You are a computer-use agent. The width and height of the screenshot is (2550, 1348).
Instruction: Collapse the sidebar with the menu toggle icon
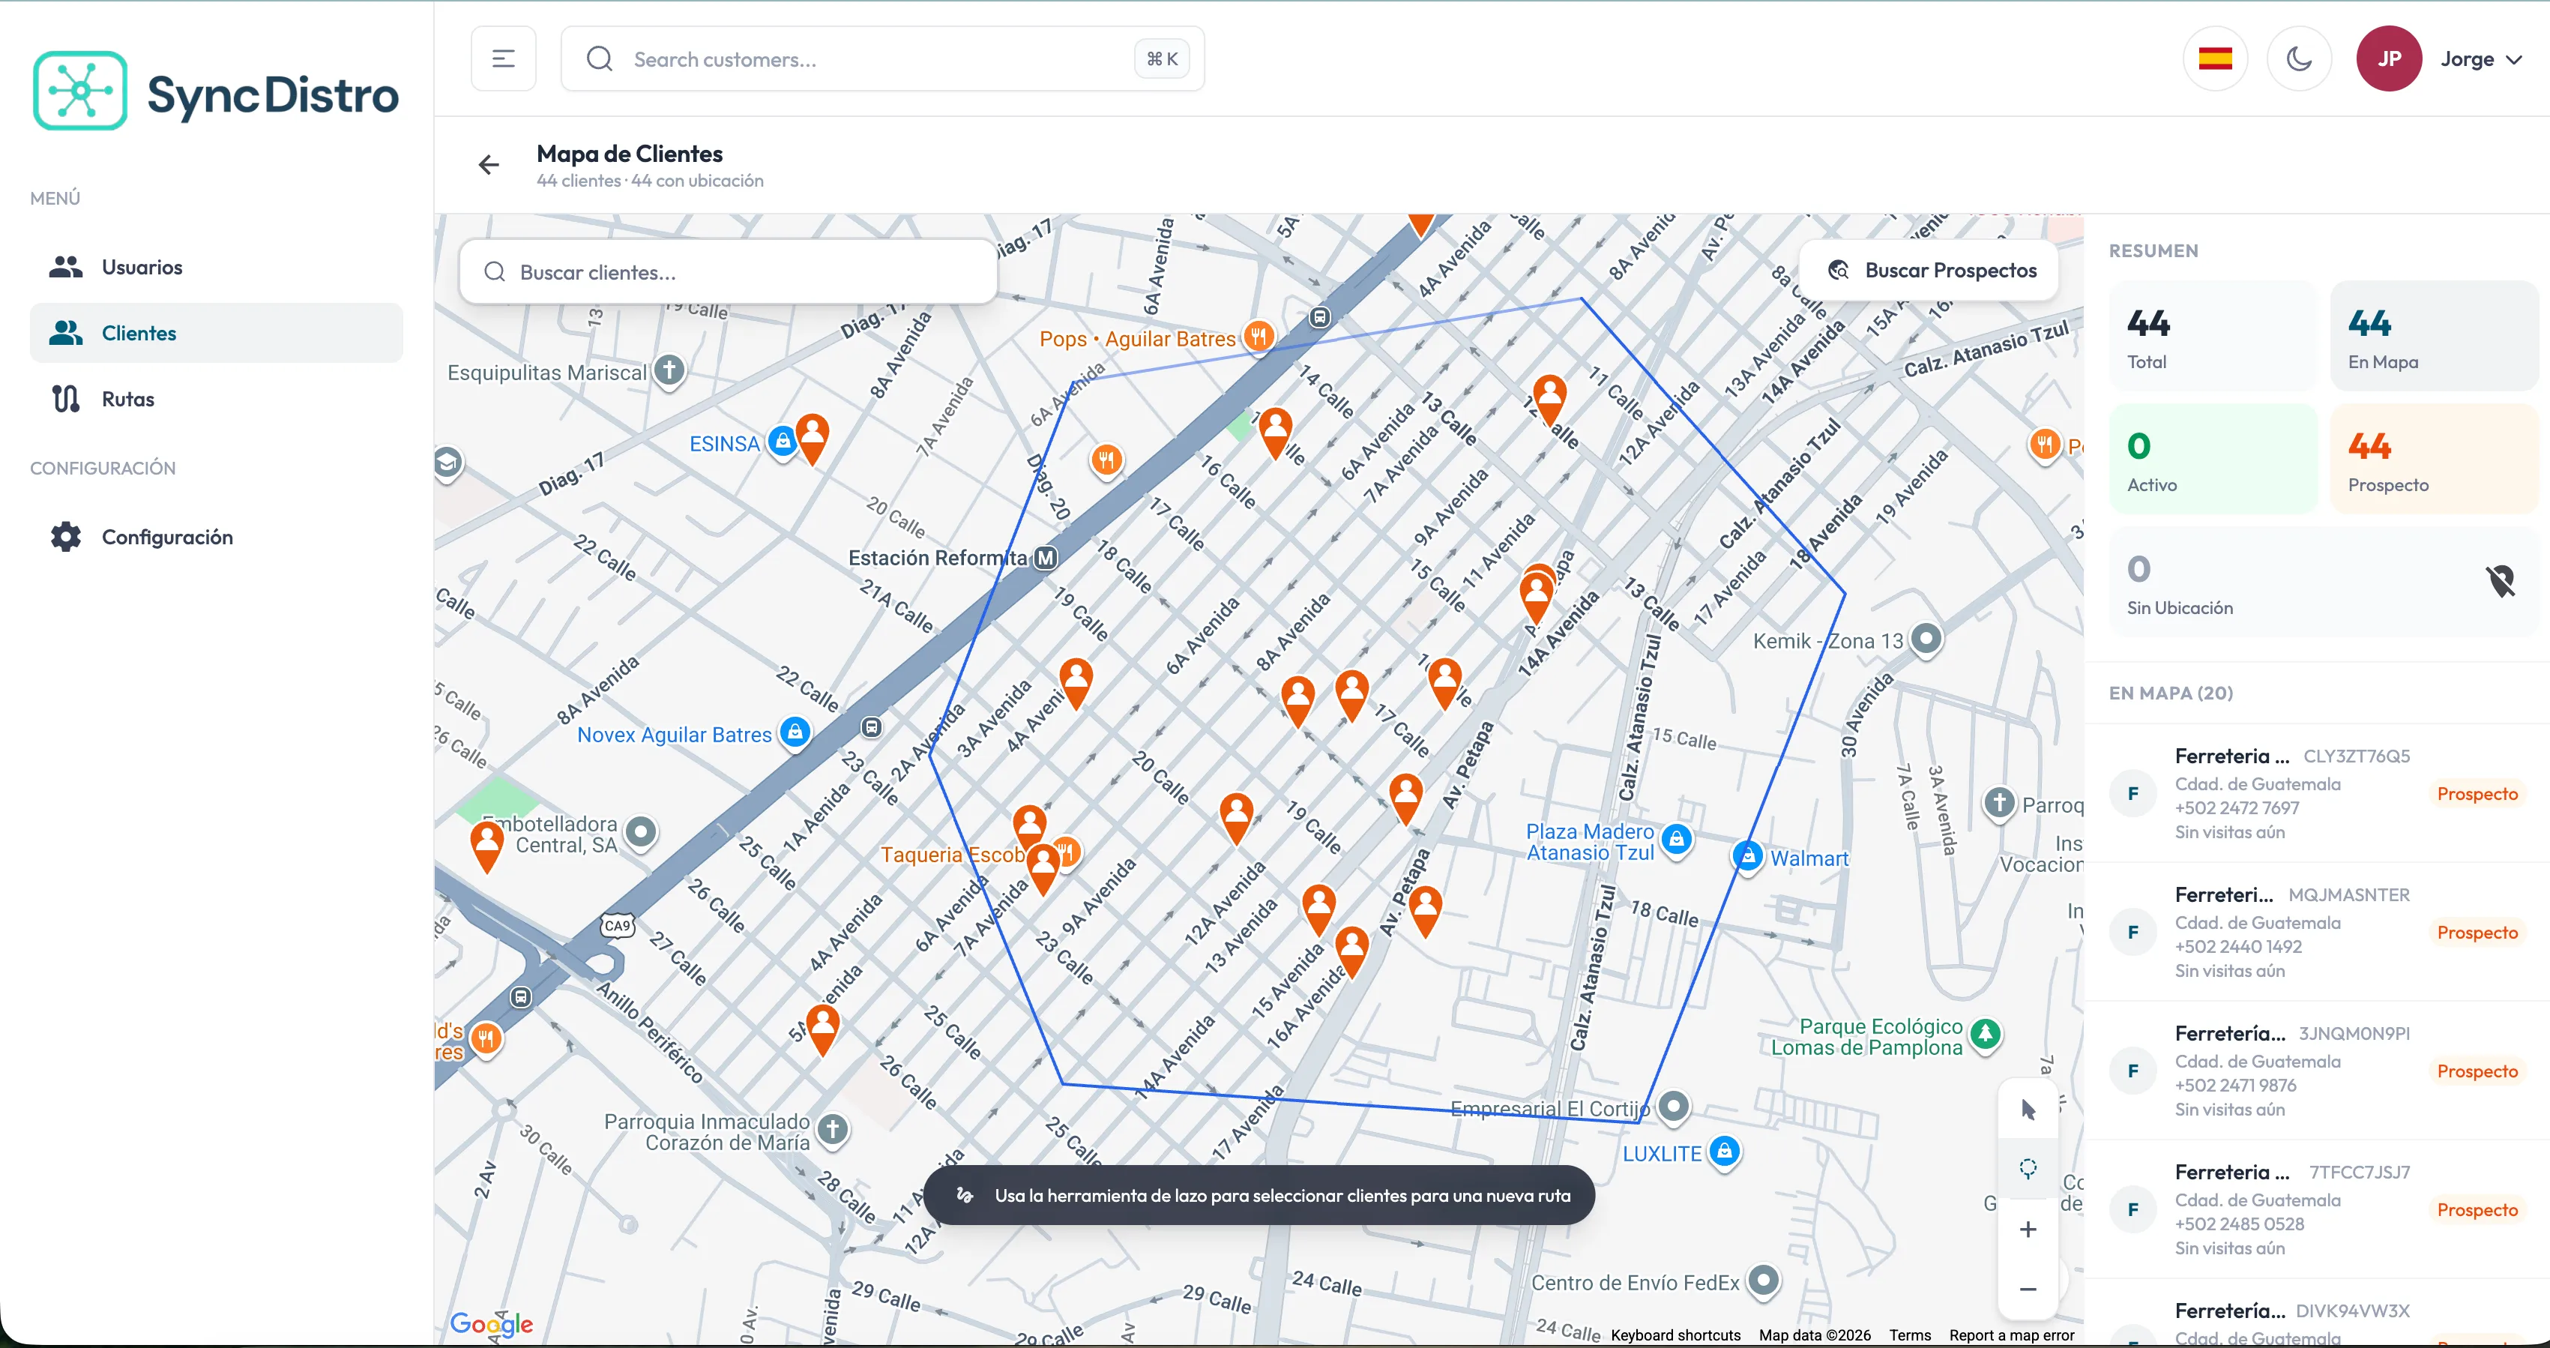(503, 59)
